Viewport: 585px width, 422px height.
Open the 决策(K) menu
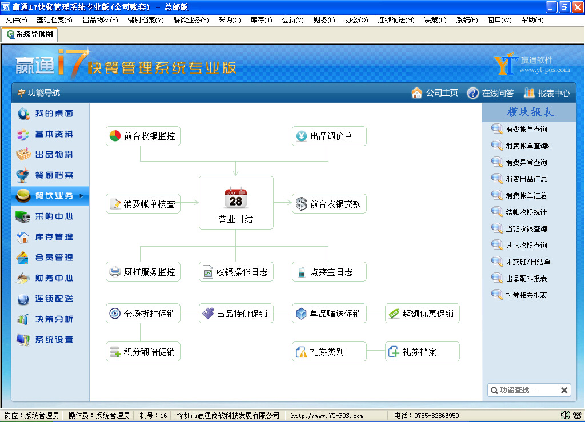(x=435, y=20)
